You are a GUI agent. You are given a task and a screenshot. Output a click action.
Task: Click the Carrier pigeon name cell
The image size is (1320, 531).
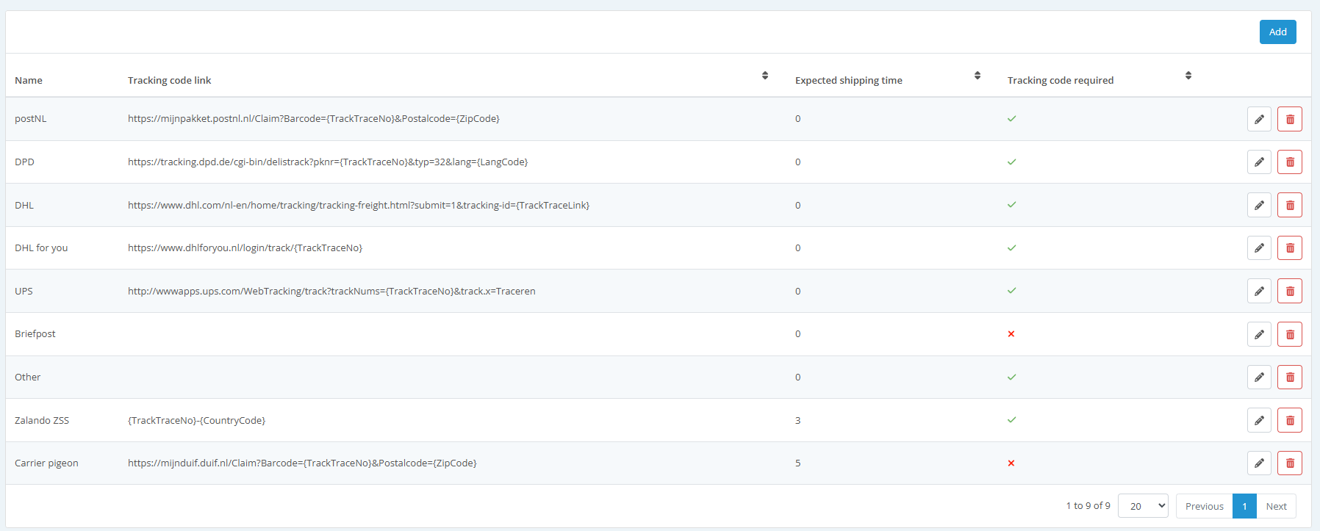click(x=46, y=463)
